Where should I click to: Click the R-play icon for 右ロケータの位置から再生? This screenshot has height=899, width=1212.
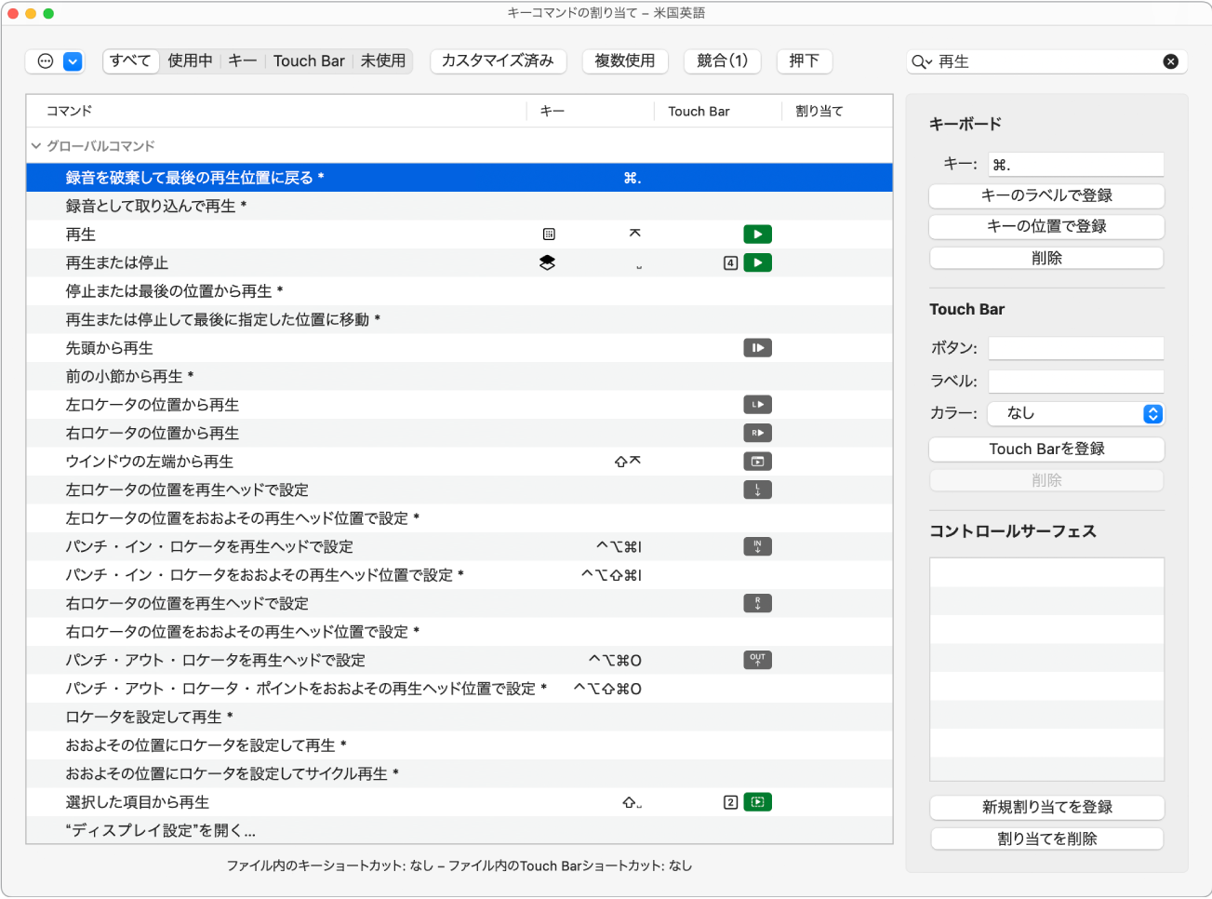tap(757, 433)
